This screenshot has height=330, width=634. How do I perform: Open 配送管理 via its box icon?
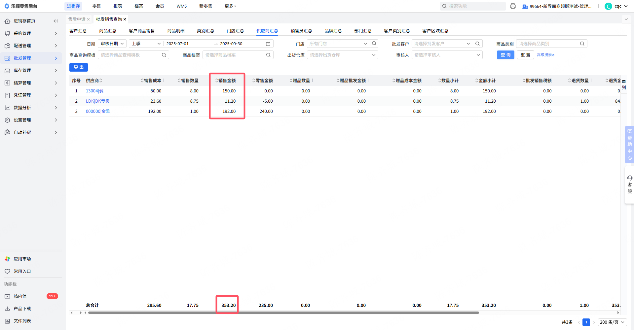(7, 46)
